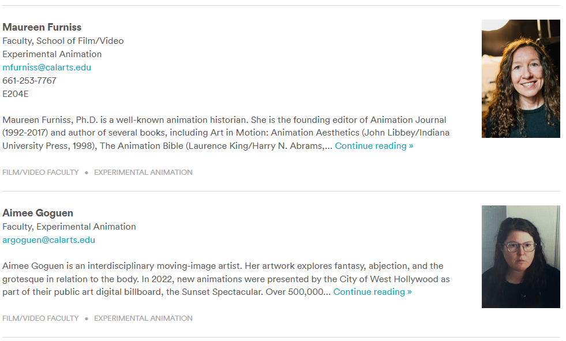Select Film/Video Faculty tag under Maureen Furniss

(x=40, y=173)
